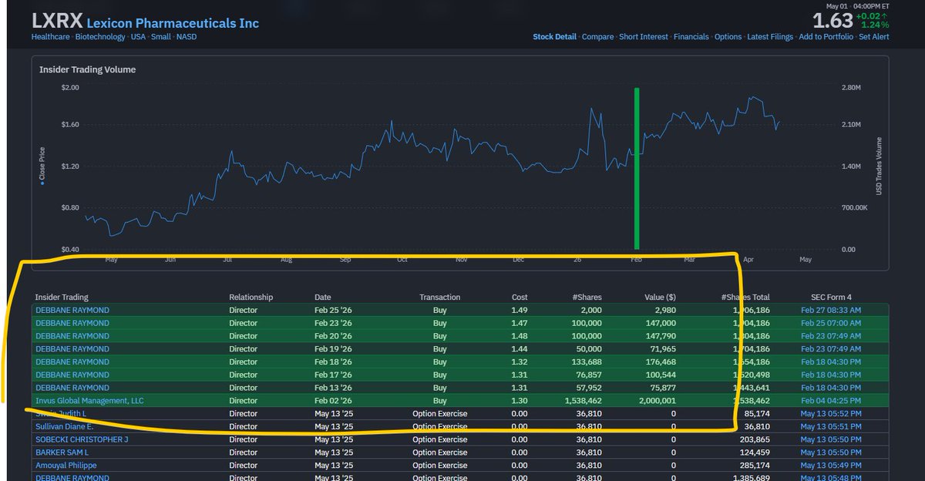The width and height of the screenshot is (925, 481).
Task: Click the Healthcare sector link
Action: click(x=50, y=37)
